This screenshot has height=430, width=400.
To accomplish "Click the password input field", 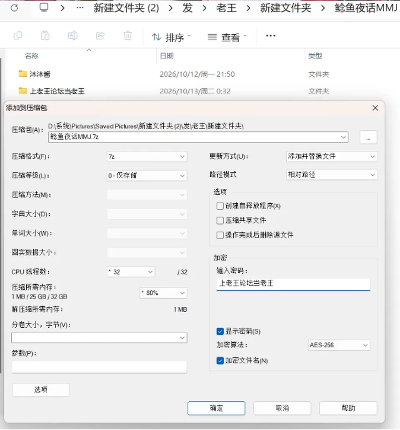I will pos(293,284).
